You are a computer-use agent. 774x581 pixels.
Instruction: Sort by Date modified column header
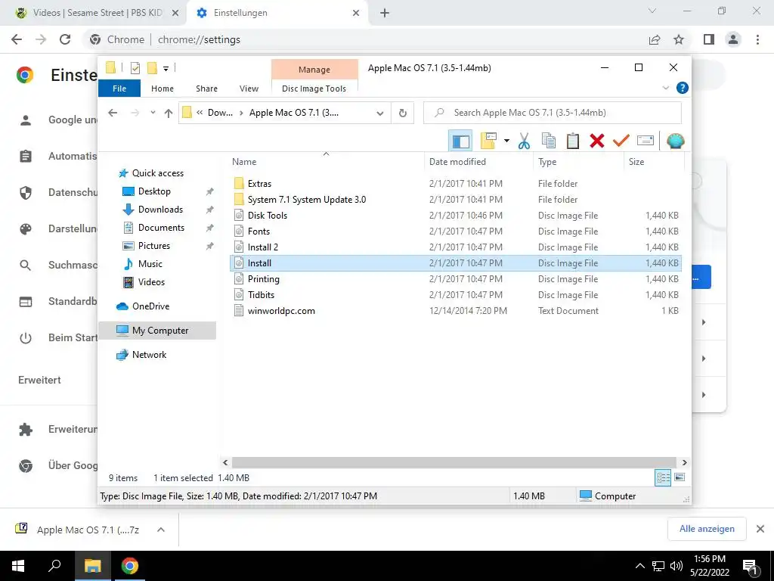[x=478, y=162]
